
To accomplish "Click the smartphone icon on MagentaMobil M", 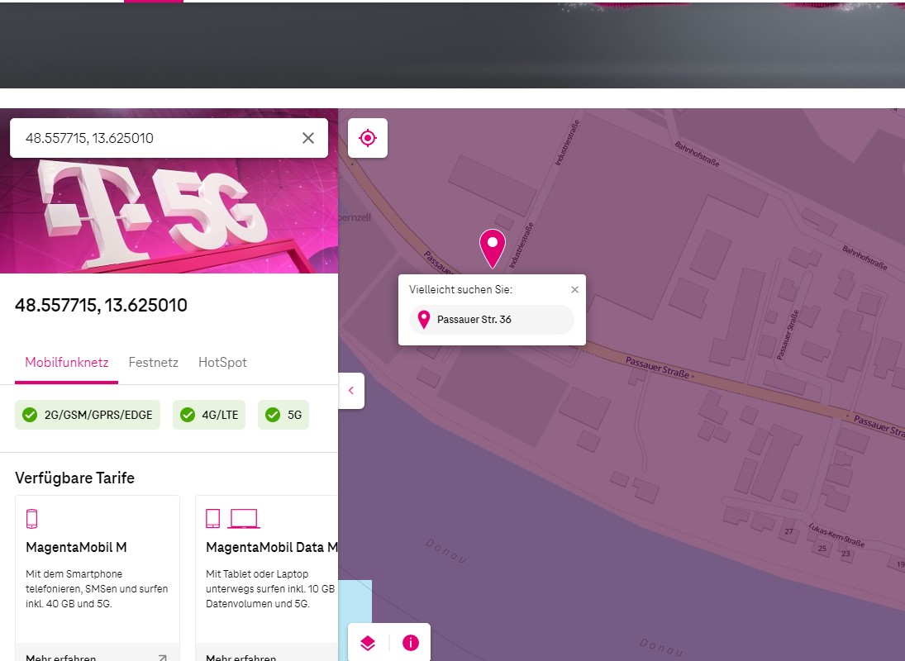I will 32,519.
